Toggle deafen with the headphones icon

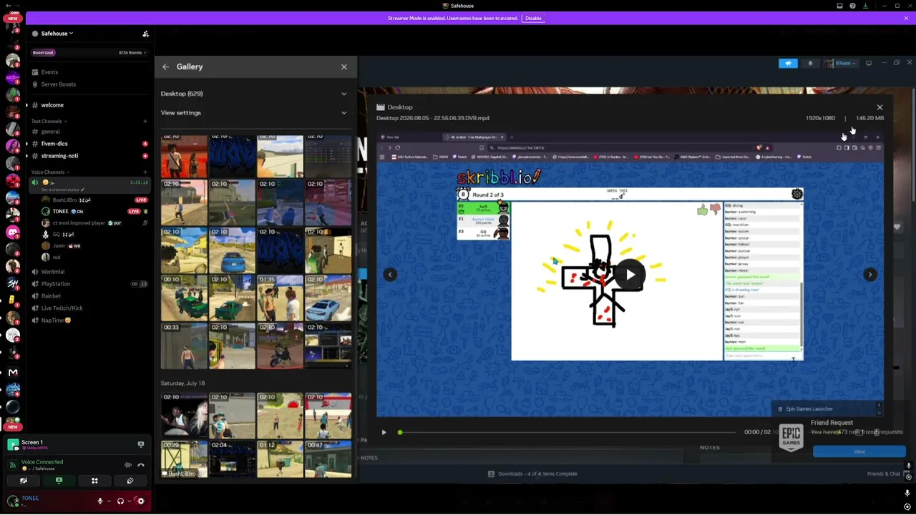pos(120,501)
